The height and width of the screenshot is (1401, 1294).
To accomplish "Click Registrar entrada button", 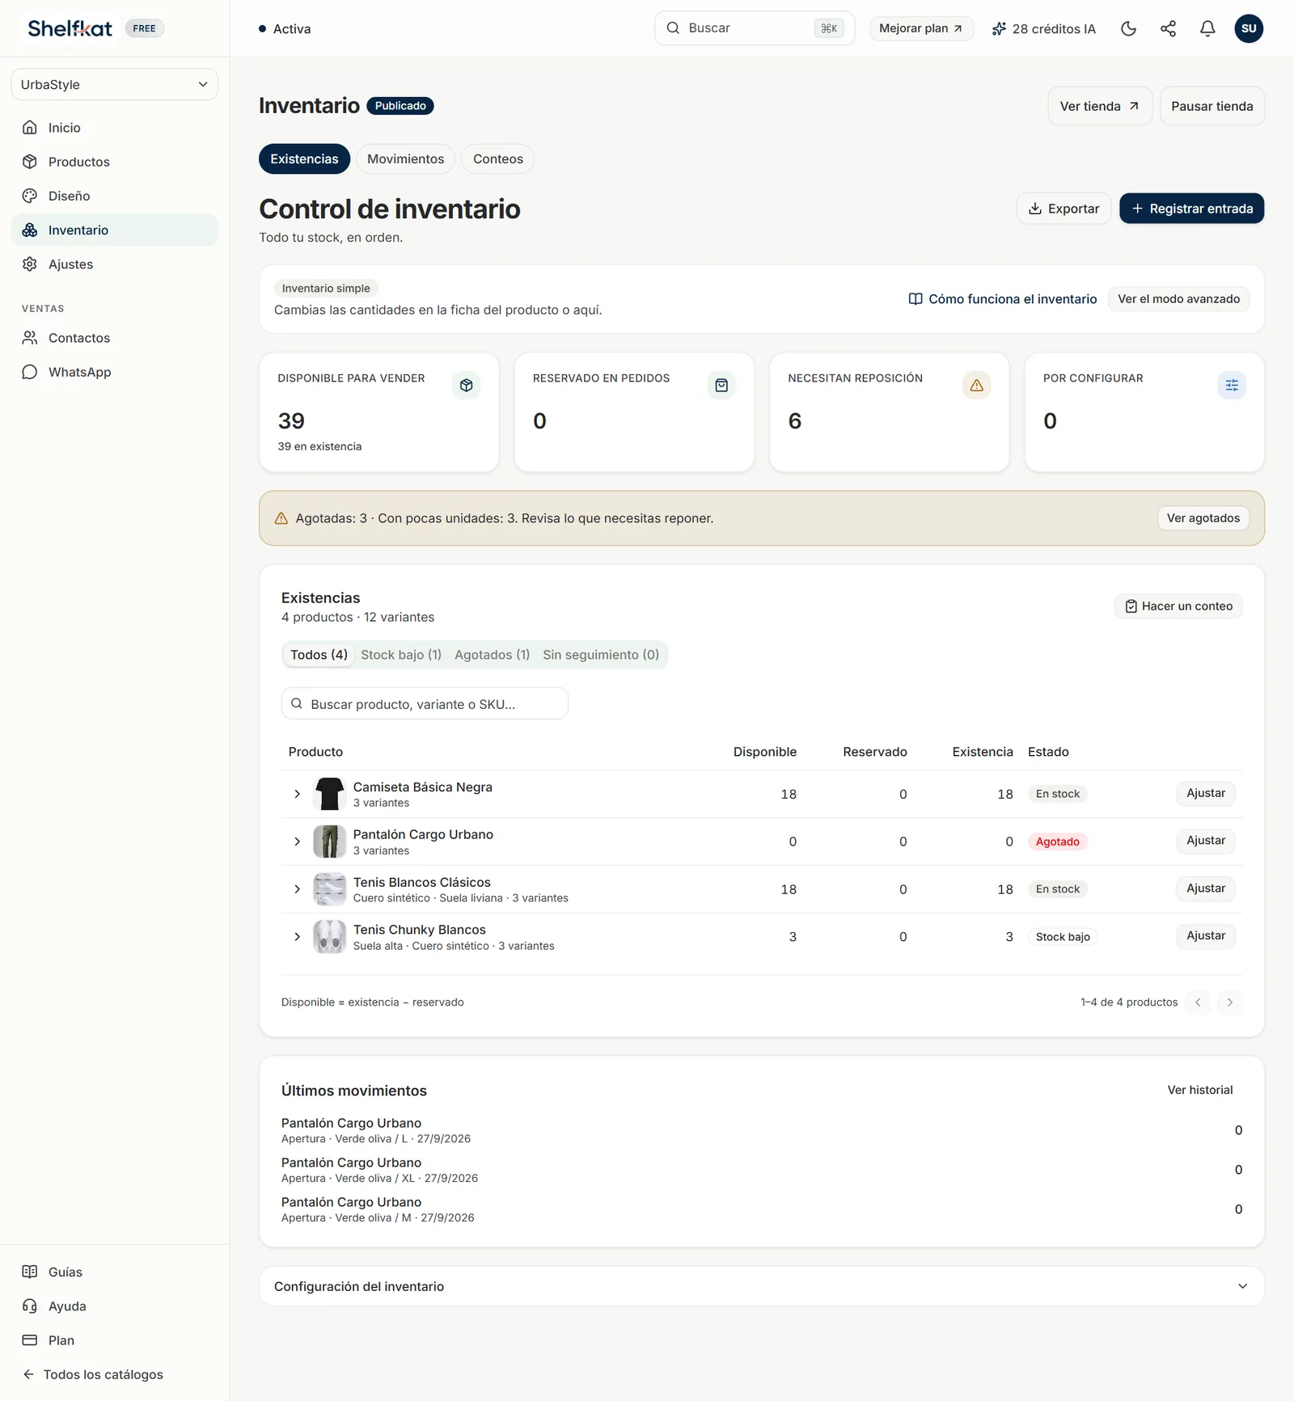I will pyautogui.click(x=1191, y=209).
